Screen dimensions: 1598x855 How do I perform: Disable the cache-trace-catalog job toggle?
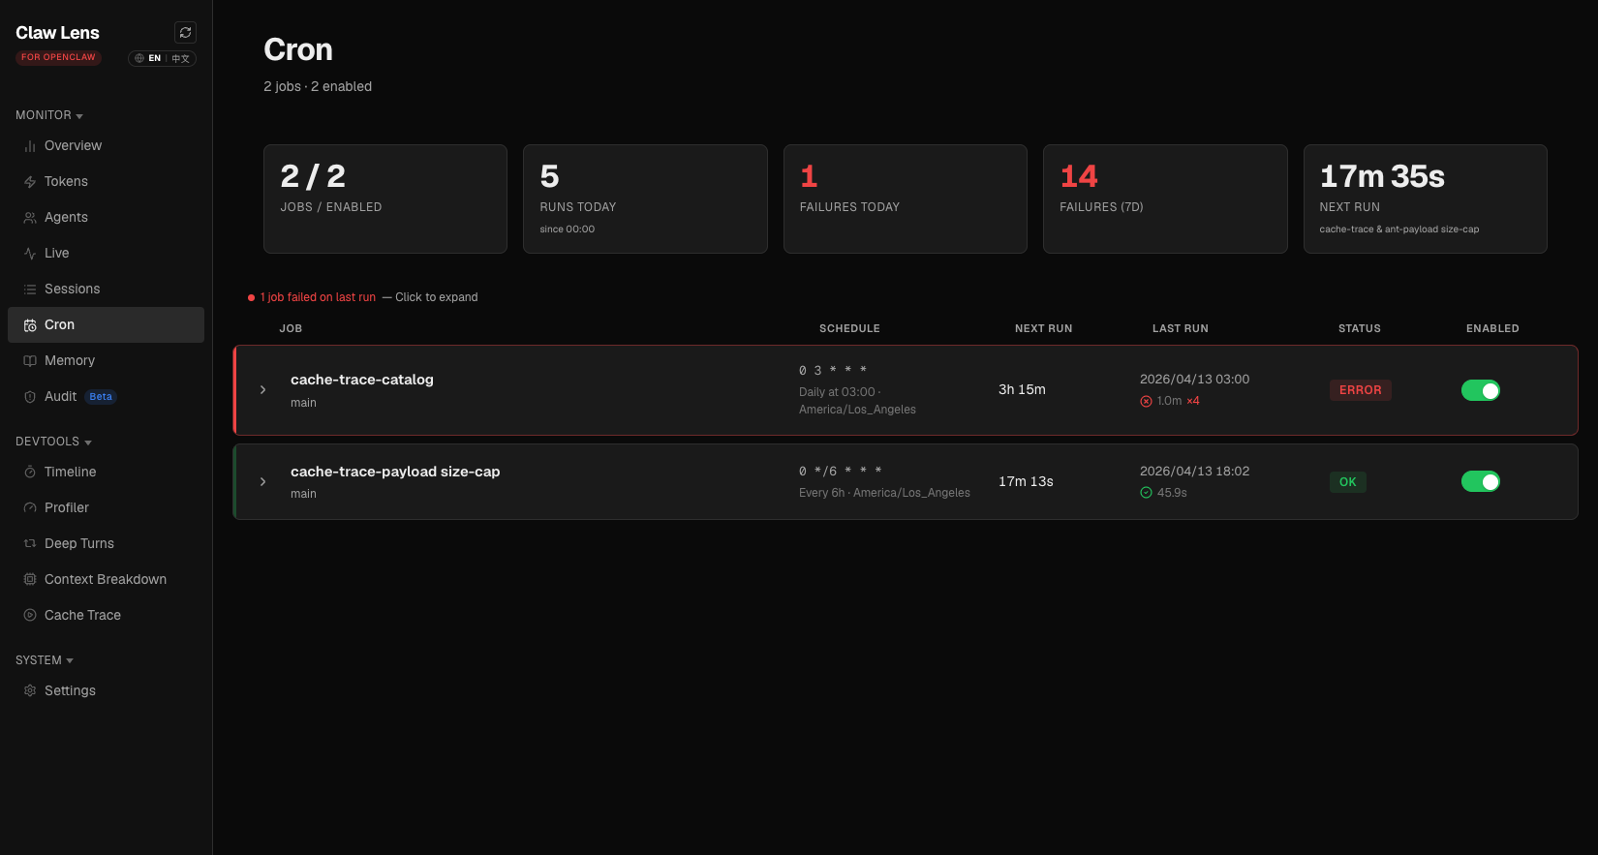pyautogui.click(x=1481, y=390)
